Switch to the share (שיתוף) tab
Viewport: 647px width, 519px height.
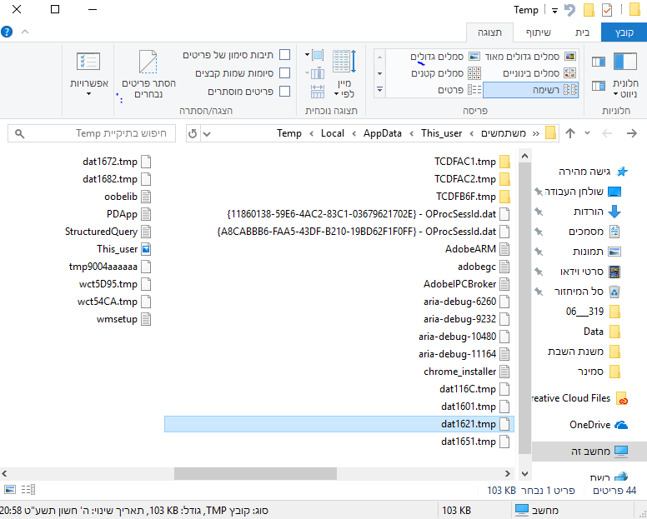[x=538, y=32]
